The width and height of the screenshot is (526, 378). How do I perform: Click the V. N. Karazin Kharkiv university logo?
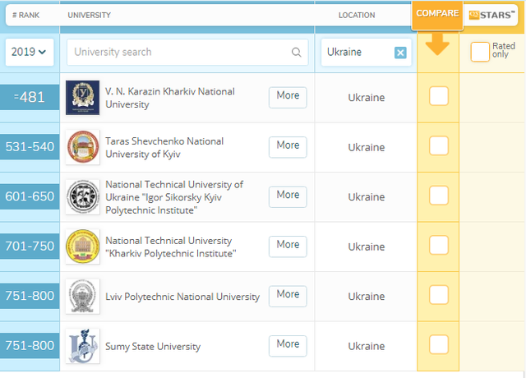[82, 98]
